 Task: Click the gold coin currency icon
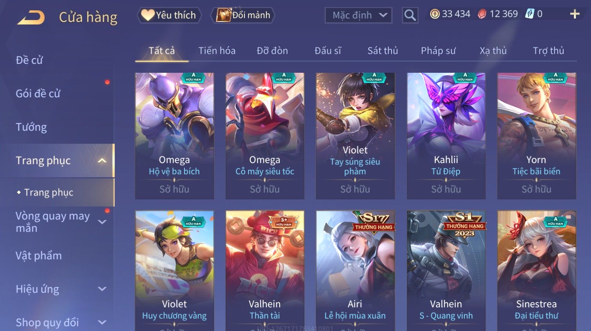tap(435, 14)
